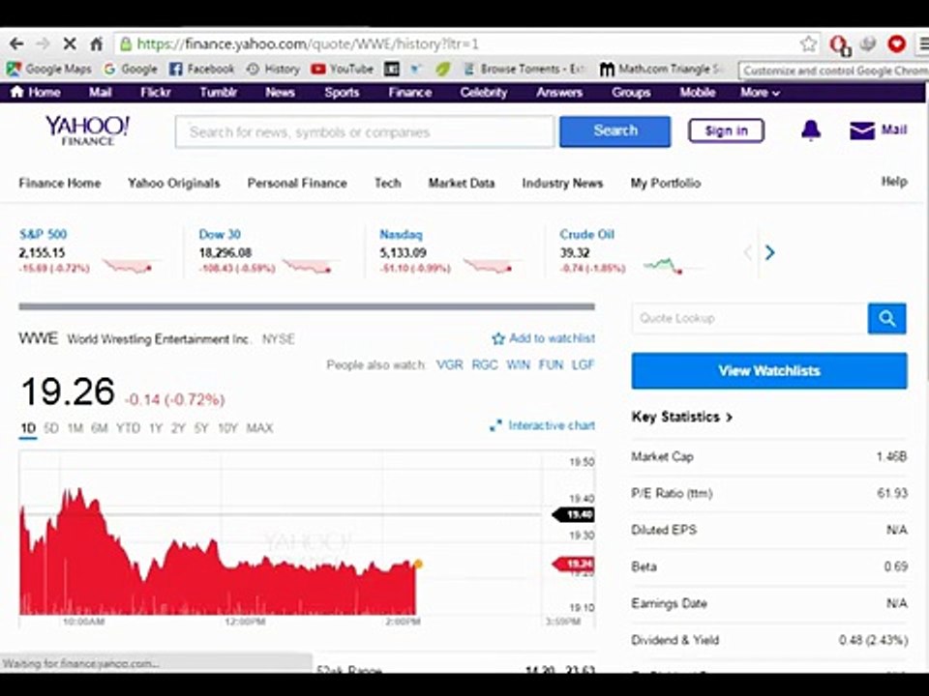Go back with the browser back arrow

click(16, 43)
